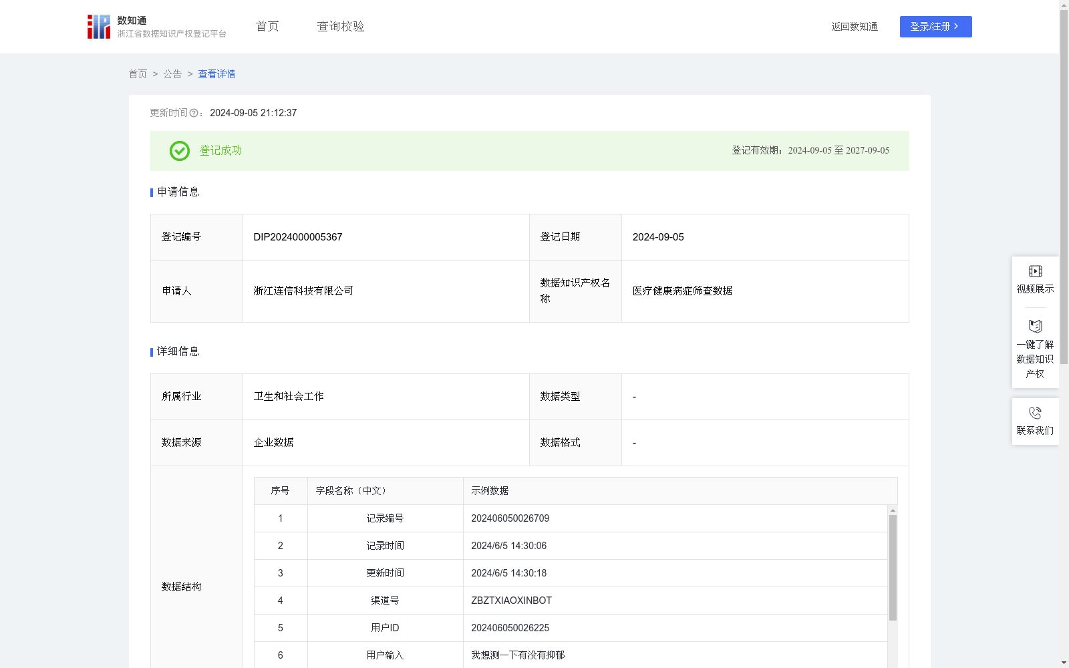Open the 视频展示 video icon

click(x=1036, y=271)
